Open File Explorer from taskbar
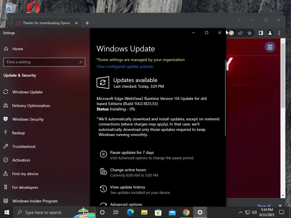The image size is (291, 218). 144,212
